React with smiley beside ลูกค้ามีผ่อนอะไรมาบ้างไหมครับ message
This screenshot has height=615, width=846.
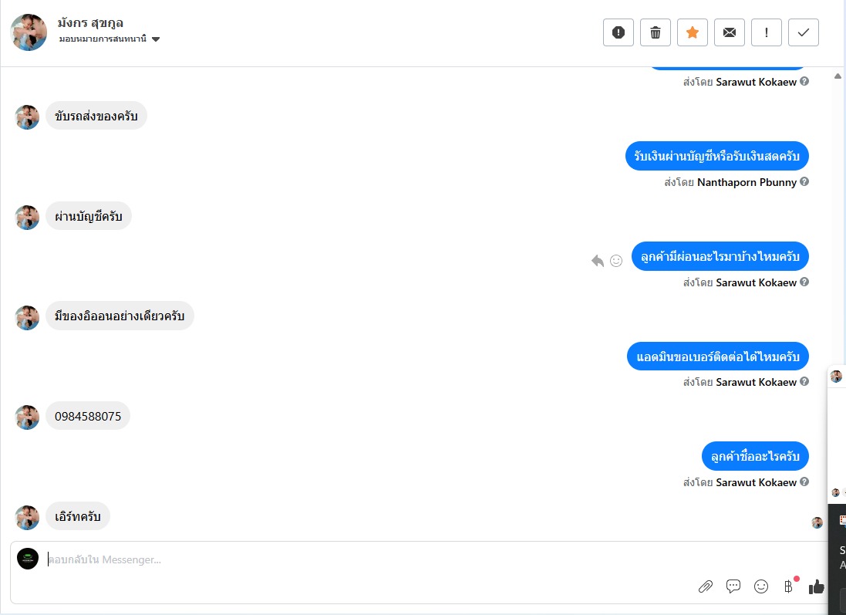coord(616,261)
